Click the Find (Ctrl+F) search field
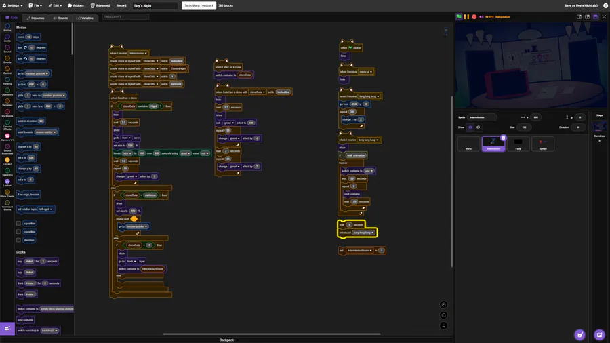This screenshot has width=610, height=343. [125, 17]
